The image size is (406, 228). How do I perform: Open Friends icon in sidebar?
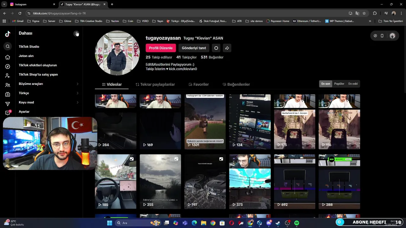(x=8, y=85)
